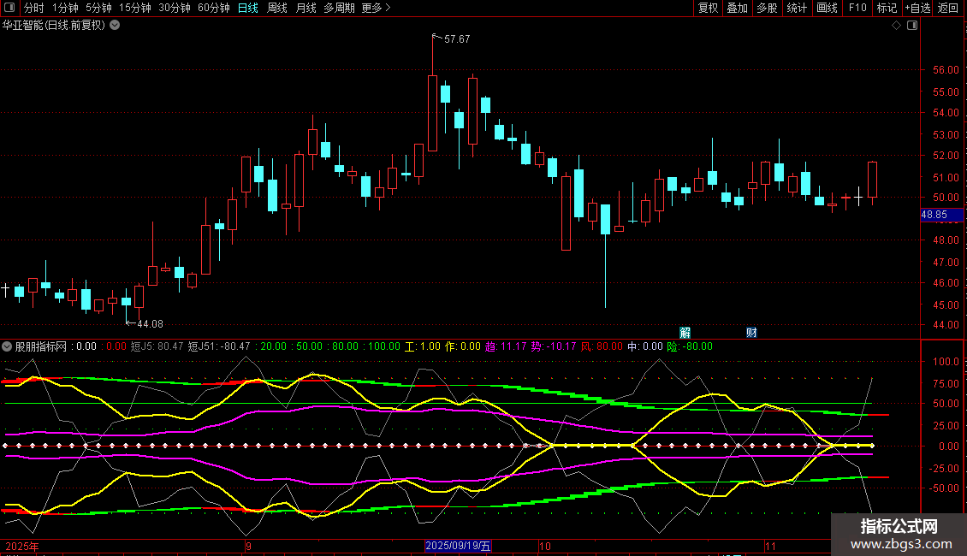967x556 pixels.
Task: Open the 画线 drawing tools
Action: [827, 8]
